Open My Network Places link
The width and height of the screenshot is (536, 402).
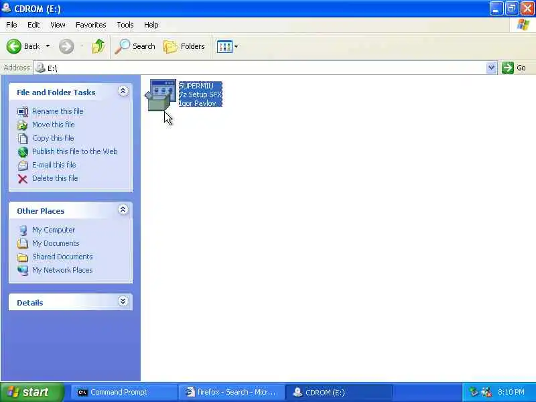62,270
